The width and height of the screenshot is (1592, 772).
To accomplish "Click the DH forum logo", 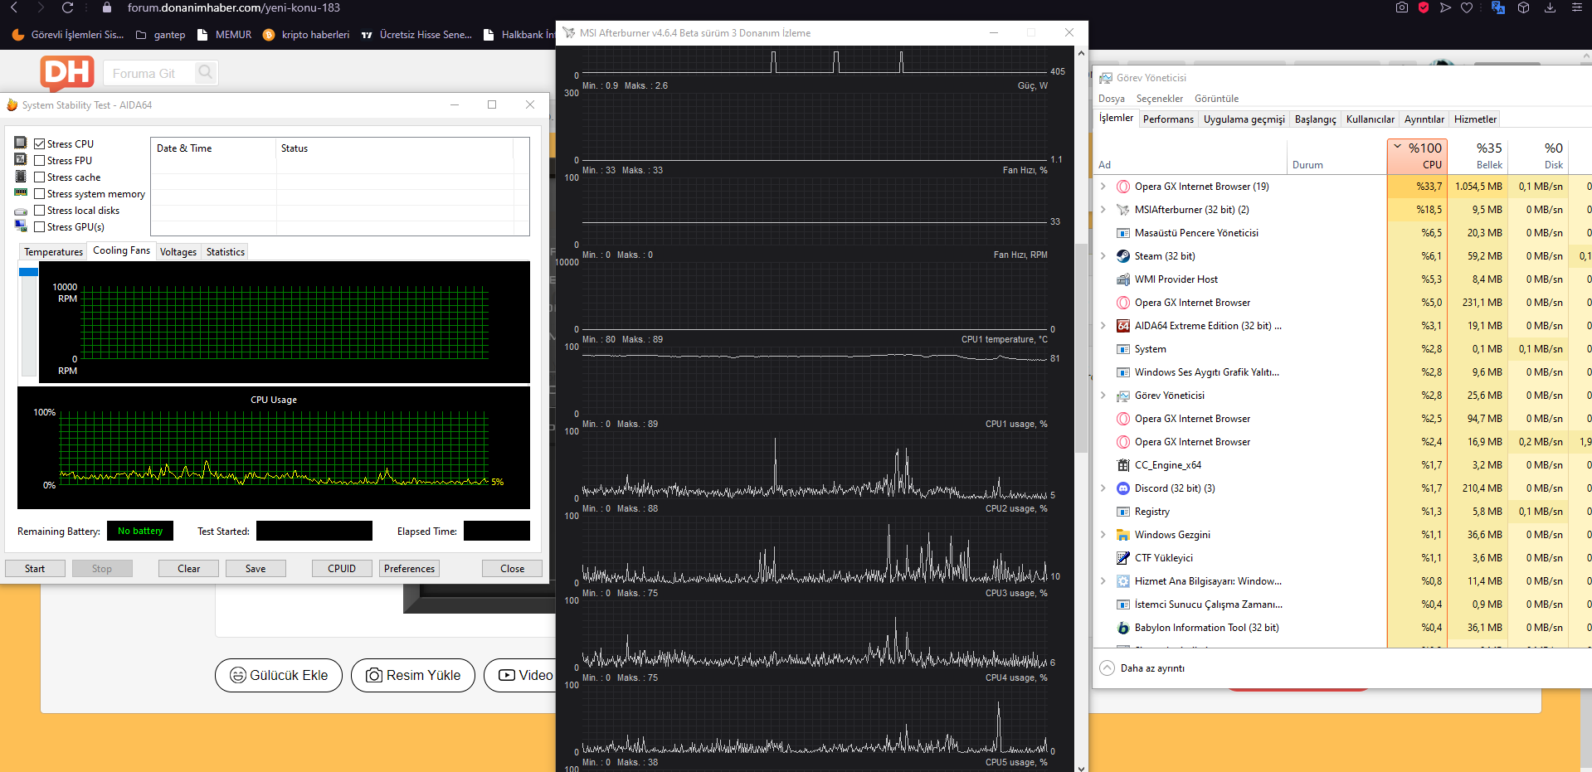I will pyautogui.click(x=67, y=73).
